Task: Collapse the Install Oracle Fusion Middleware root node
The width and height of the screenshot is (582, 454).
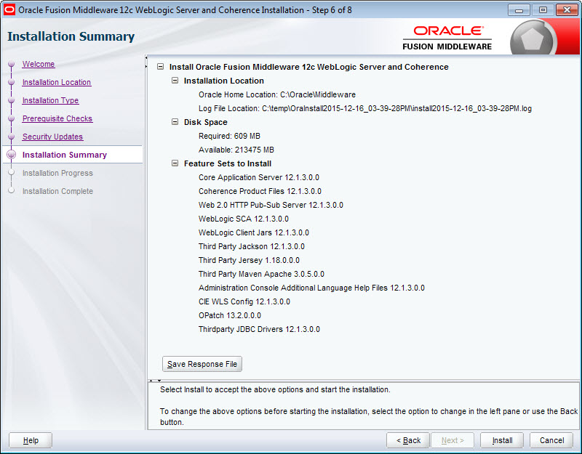Action: (160, 67)
